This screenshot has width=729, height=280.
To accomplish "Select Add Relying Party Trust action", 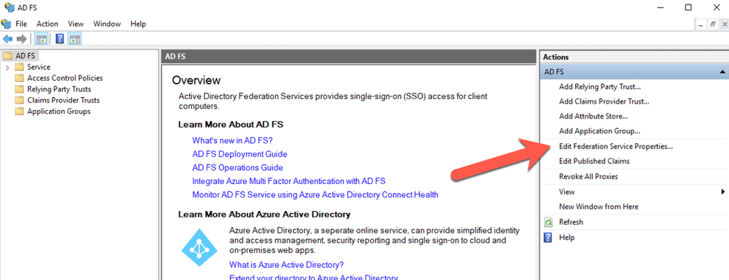I will point(599,87).
